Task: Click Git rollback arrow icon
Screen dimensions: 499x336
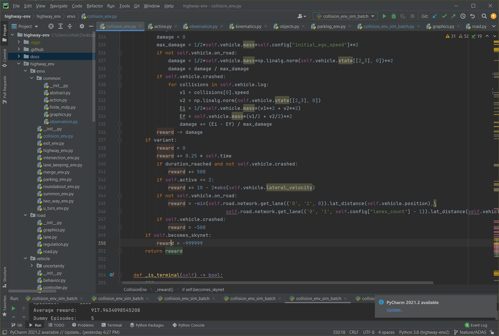Action: 472,16
